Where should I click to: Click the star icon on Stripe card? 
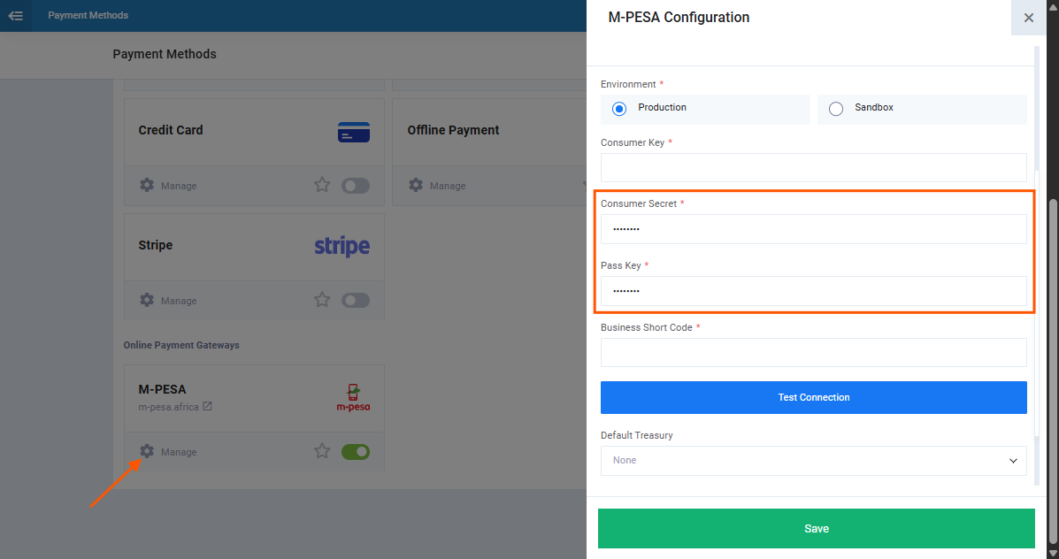click(x=322, y=300)
